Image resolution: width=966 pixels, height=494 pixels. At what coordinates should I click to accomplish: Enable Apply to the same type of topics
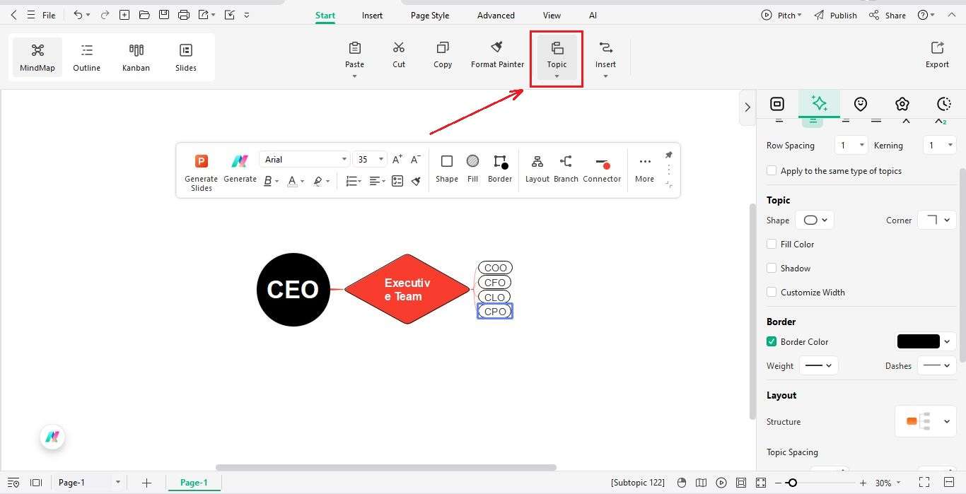(772, 170)
